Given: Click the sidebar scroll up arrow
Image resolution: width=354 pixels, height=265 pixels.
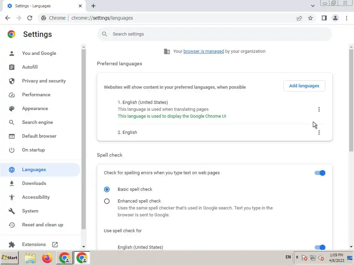Looking at the screenshot, I should 84,47.
